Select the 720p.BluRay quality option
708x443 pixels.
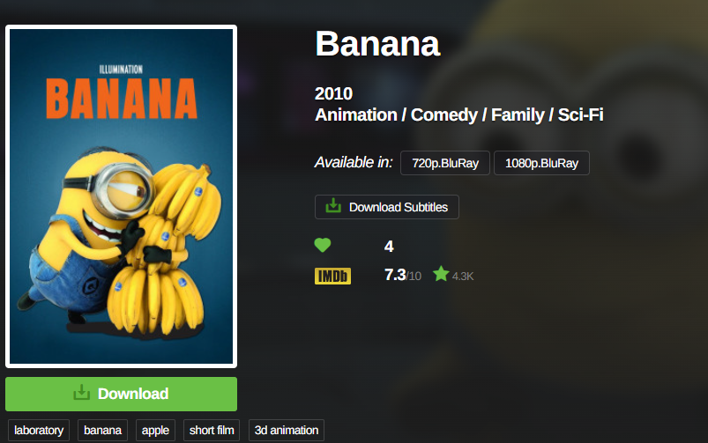coord(445,163)
